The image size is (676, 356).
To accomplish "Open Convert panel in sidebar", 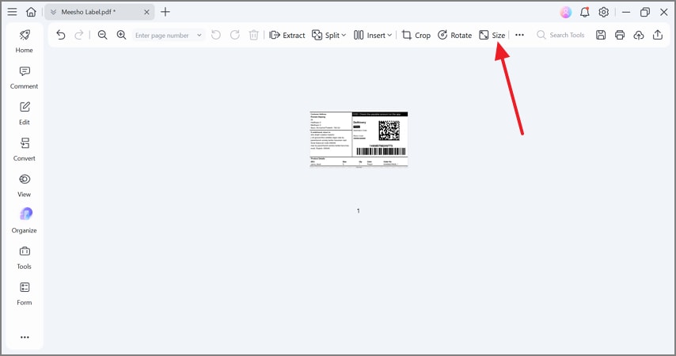I will (x=24, y=150).
